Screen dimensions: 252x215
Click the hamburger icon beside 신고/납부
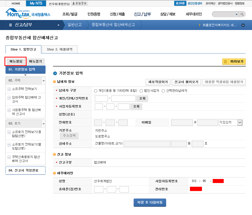10,25
